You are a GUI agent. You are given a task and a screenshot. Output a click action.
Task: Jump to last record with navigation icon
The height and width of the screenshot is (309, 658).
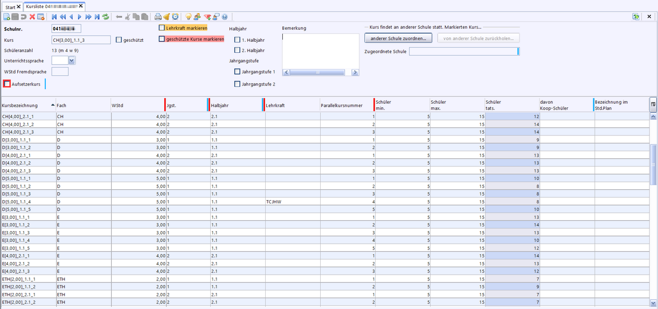click(x=97, y=17)
